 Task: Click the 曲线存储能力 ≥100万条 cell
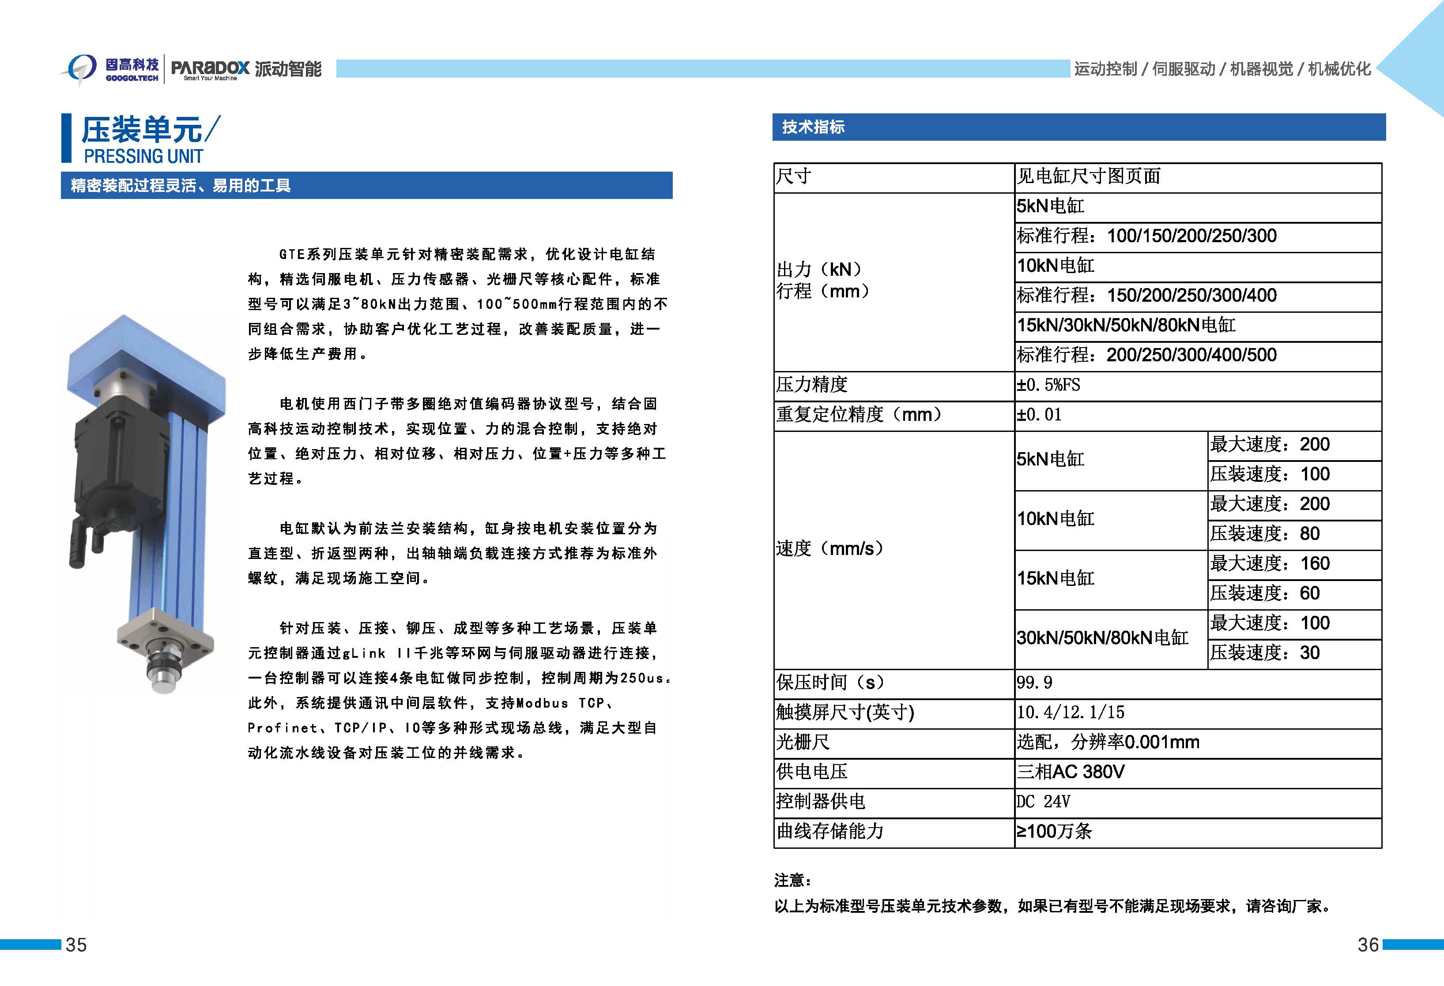pyautogui.click(x=1054, y=832)
